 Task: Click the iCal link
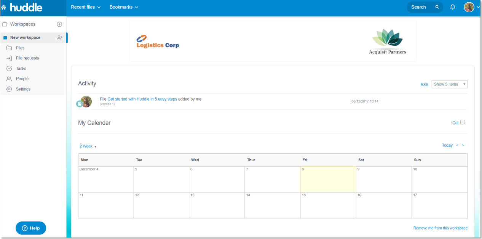coord(455,123)
